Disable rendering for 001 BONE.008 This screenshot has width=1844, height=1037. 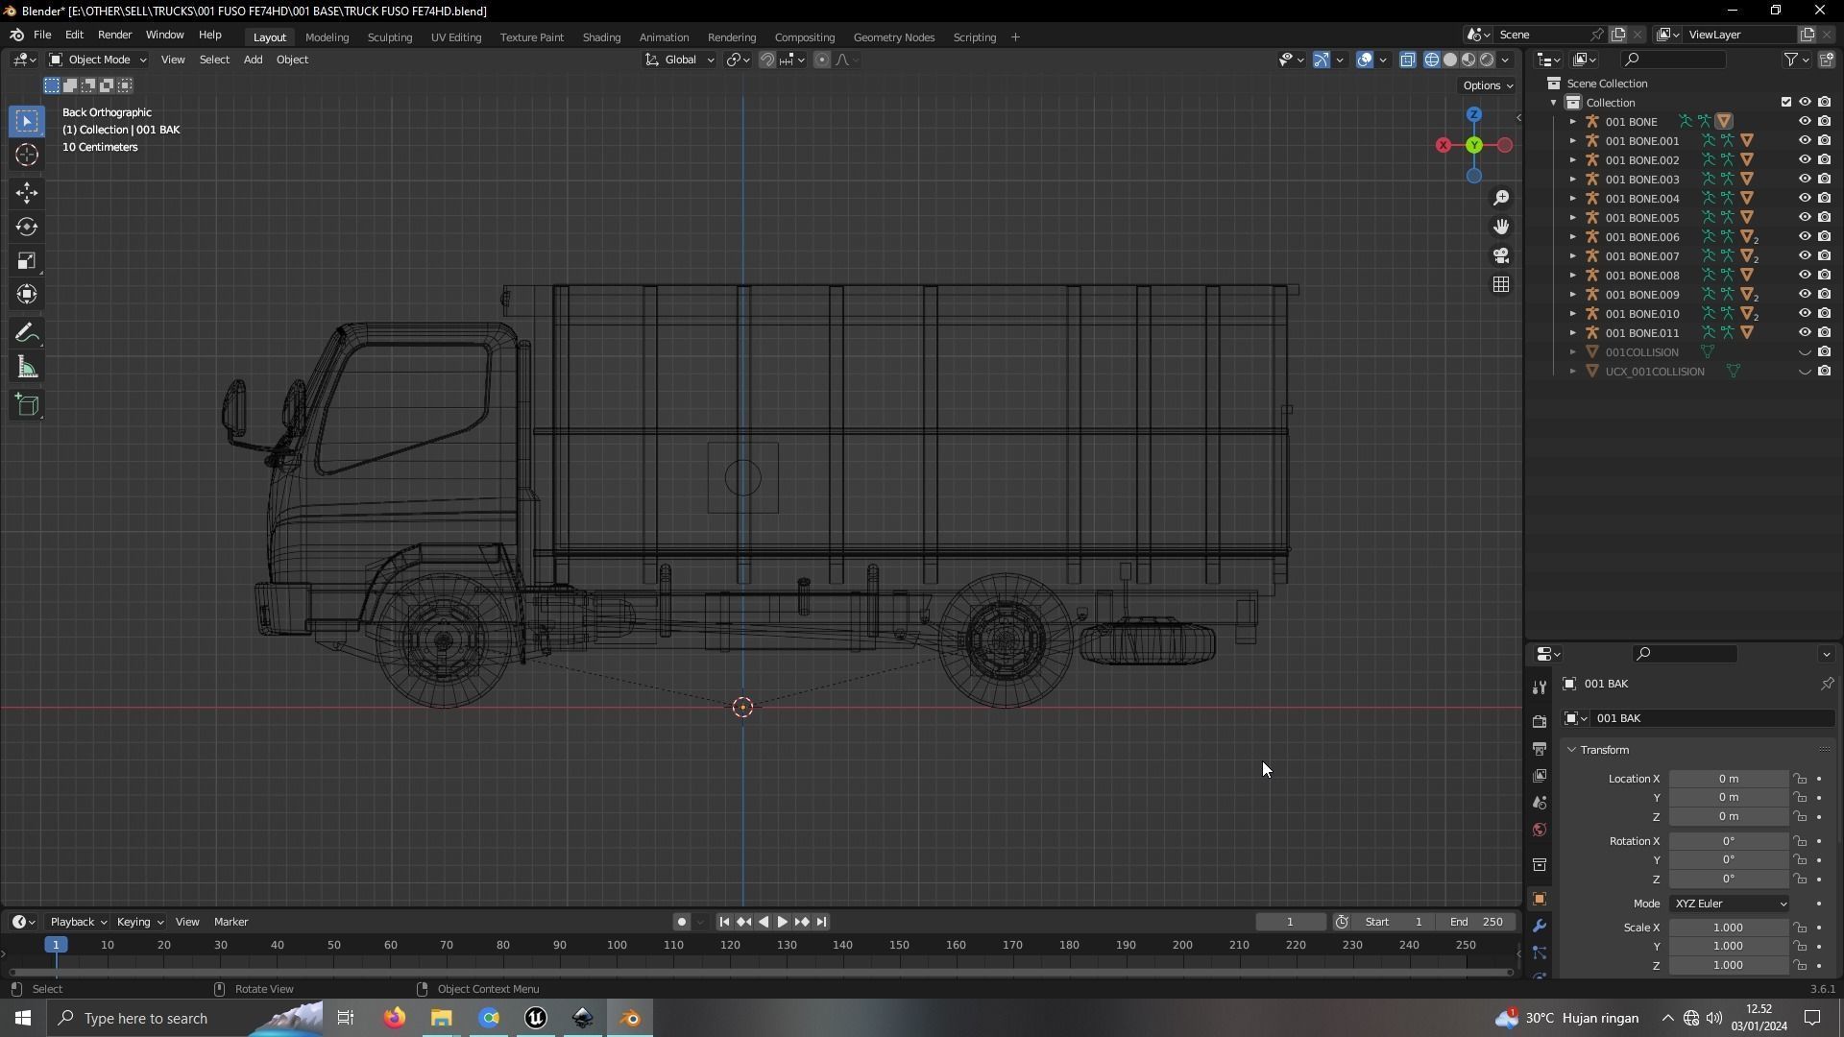[x=1825, y=276]
